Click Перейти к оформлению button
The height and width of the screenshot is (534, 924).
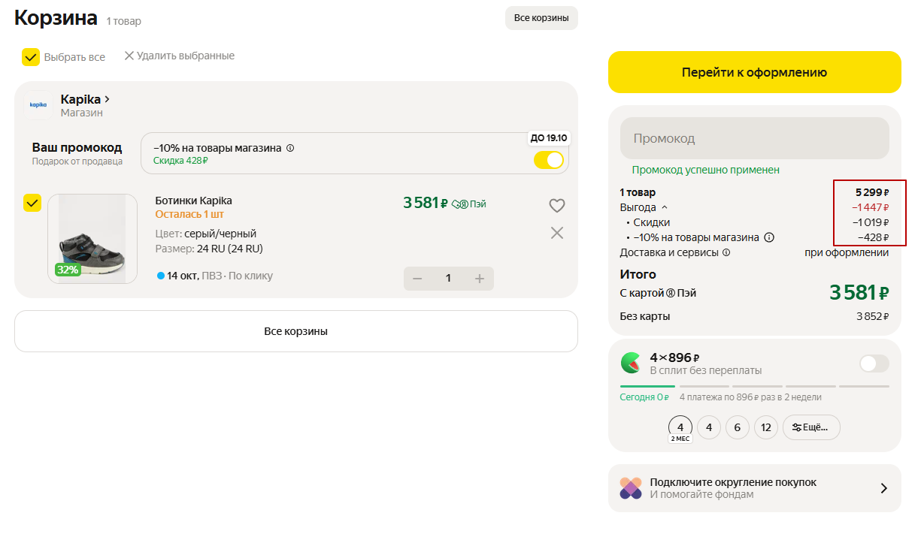click(754, 72)
